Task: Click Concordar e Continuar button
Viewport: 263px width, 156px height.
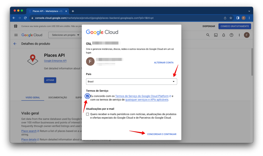Action: [x=162, y=134]
